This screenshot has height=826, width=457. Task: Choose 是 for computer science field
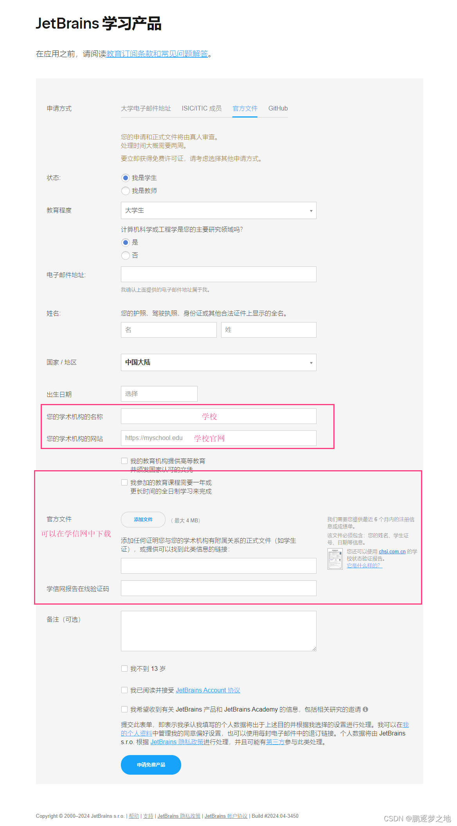click(125, 243)
